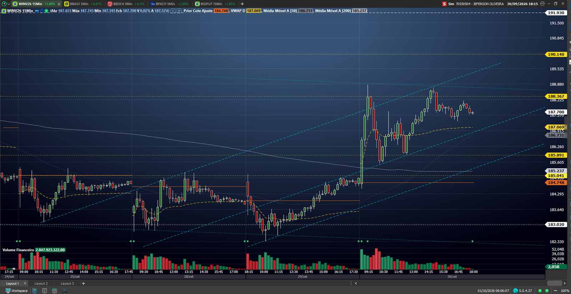Click the right arrow of horizontal scrollbar

coord(565,283)
